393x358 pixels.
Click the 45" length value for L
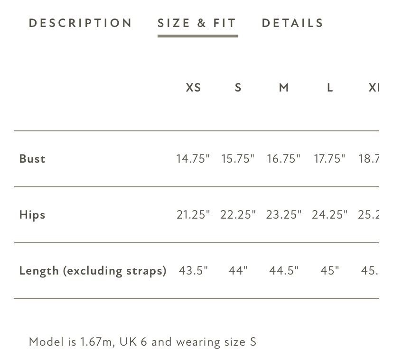point(329,271)
